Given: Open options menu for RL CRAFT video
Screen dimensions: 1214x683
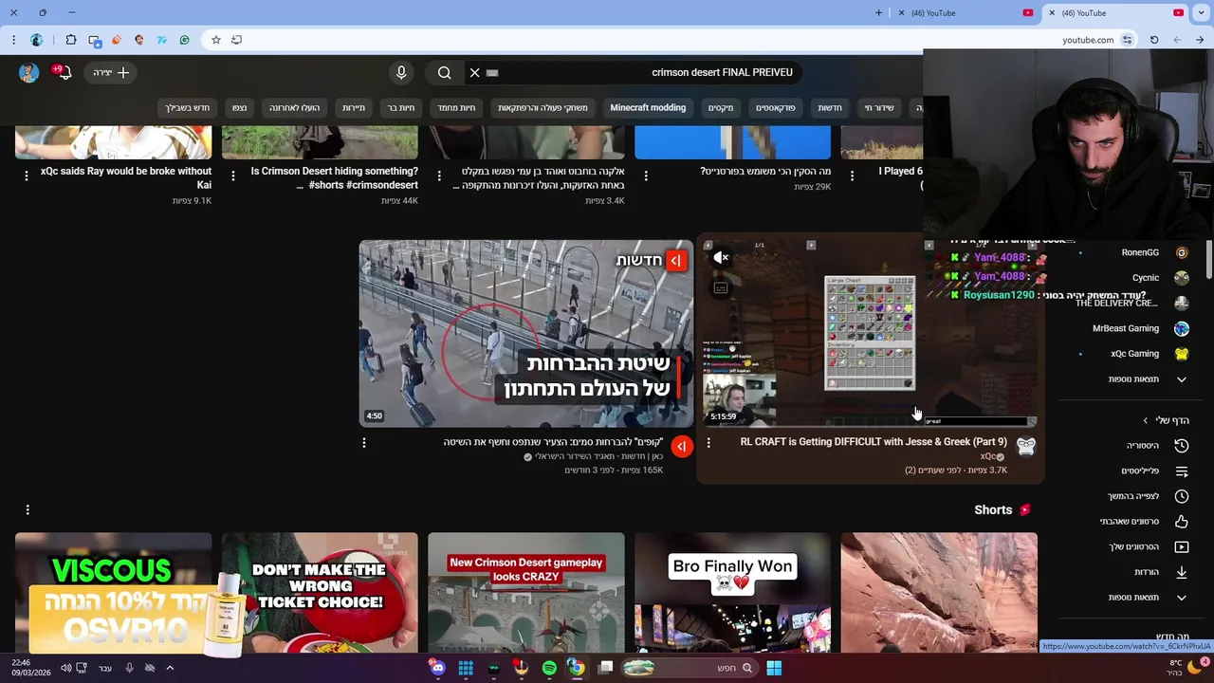Looking at the screenshot, I should tap(708, 443).
